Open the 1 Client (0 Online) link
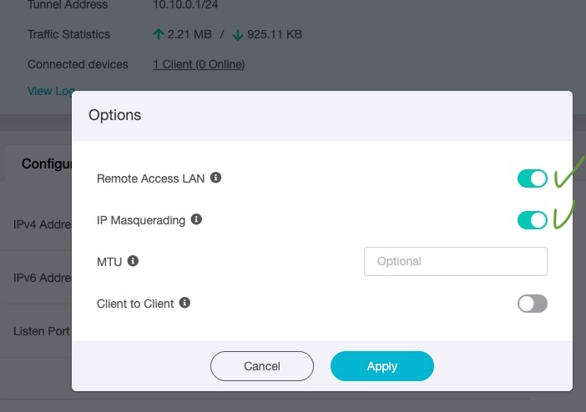Image resolution: width=586 pixels, height=412 pixels. [x=199, y=64]
